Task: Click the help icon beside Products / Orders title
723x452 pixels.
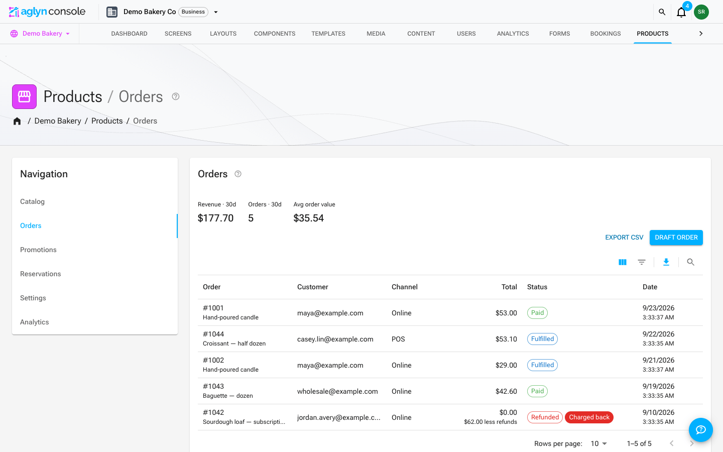Action: click(176, 96)
